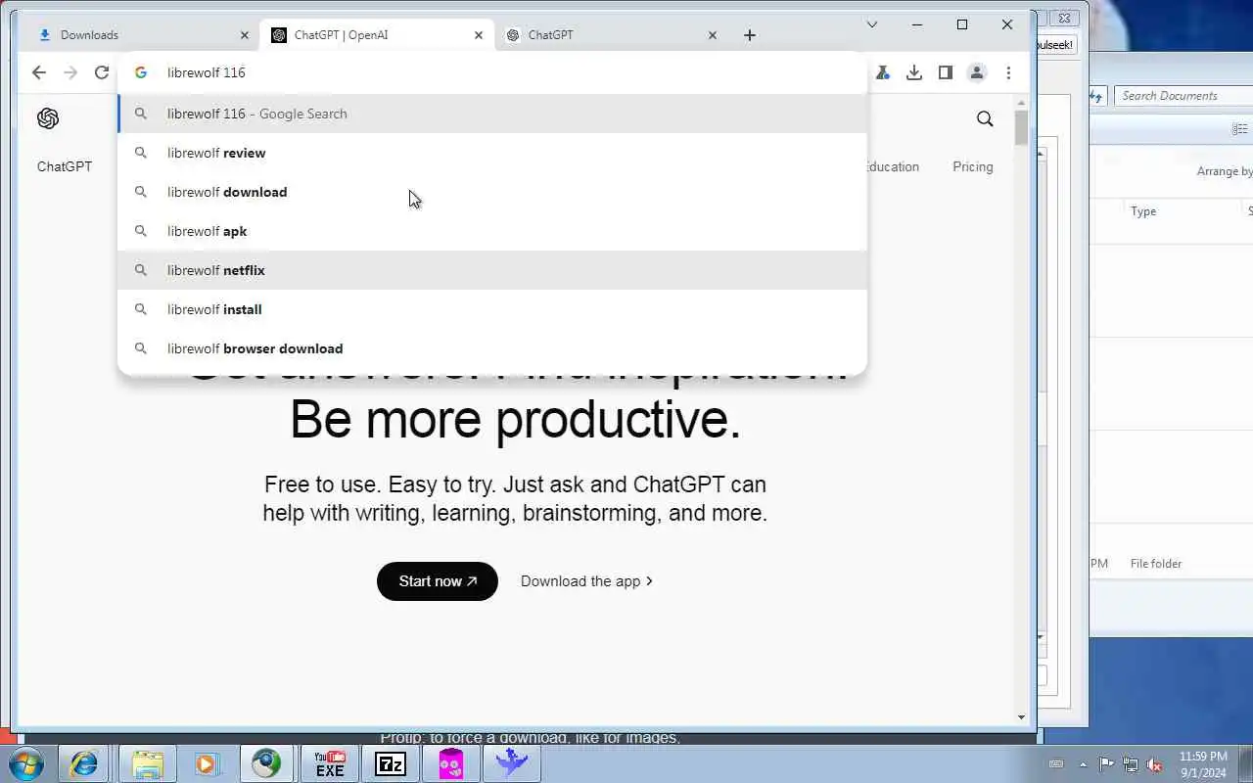The height and width of the screenshot is (783, 1253).
Task: Select the 'librewolf review' suggestion
Action: tap(492, 153)
